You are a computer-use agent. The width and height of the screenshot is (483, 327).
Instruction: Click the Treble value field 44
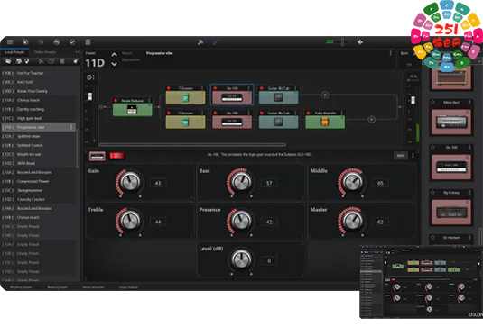point(158,222)
